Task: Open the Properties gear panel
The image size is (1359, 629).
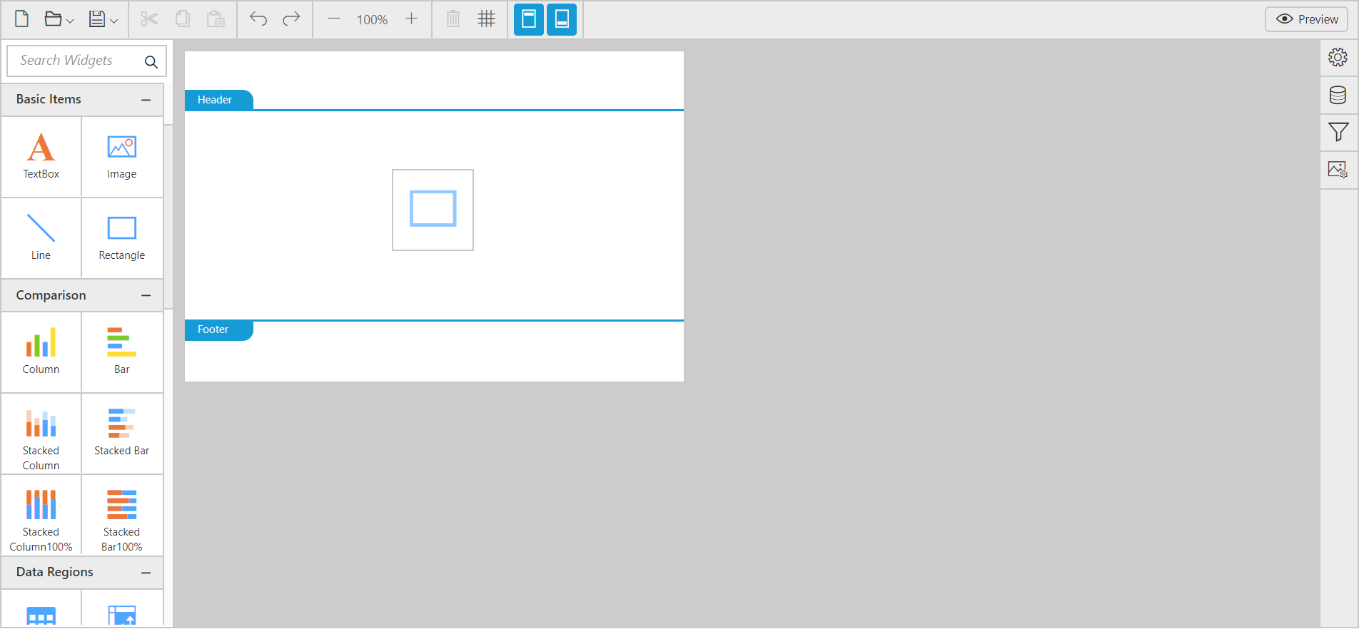Action: [1338, 57]
